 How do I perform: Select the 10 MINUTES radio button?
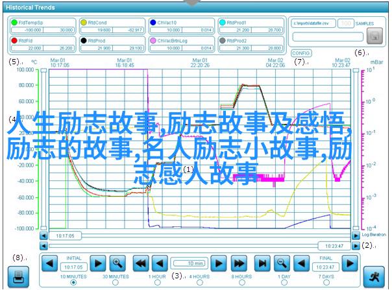coord(73,283)
